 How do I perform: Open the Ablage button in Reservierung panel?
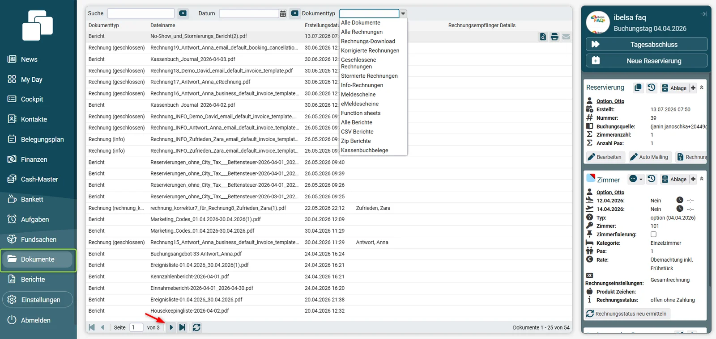[674, 88]
